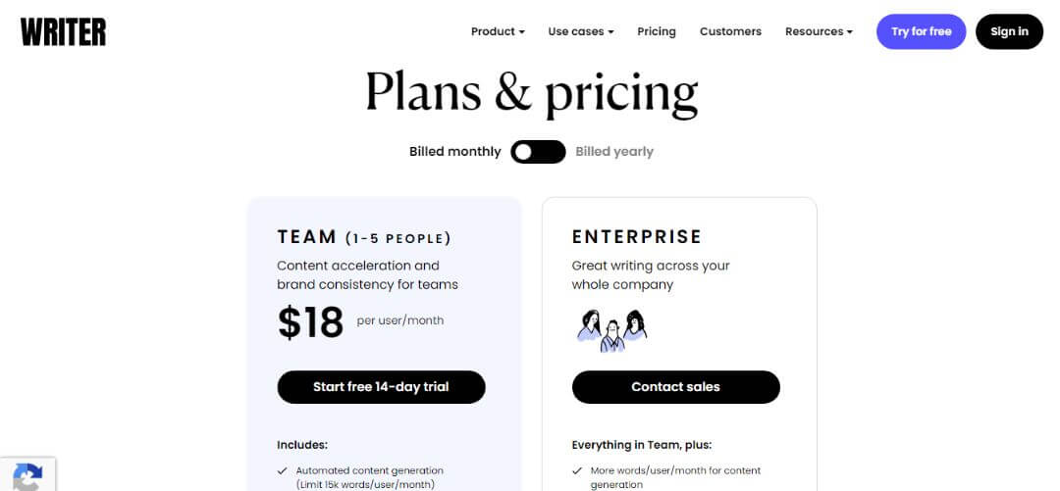Click the Sign in button
This screenshot has width=1060, height=491.
coord(1009,31)
